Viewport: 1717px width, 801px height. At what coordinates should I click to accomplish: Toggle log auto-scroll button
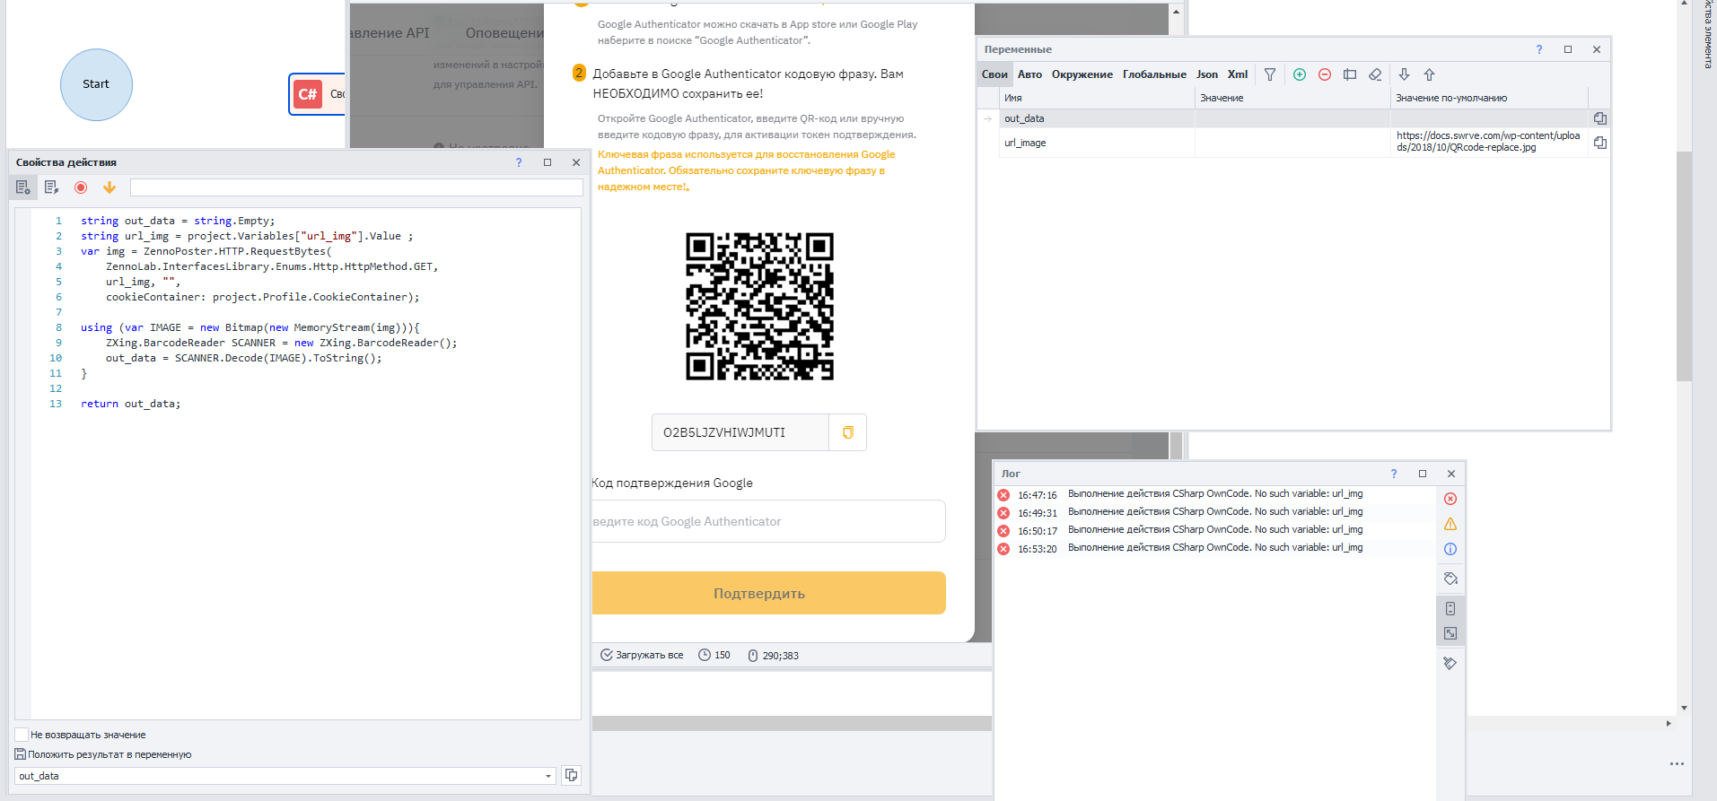click(1450, 608)
